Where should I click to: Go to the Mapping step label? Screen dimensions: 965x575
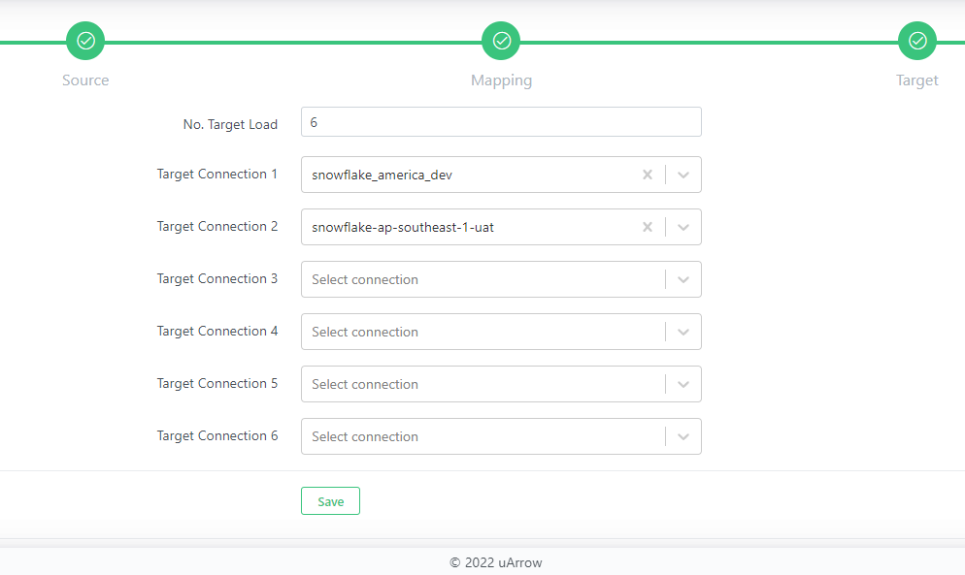(501, 80)
